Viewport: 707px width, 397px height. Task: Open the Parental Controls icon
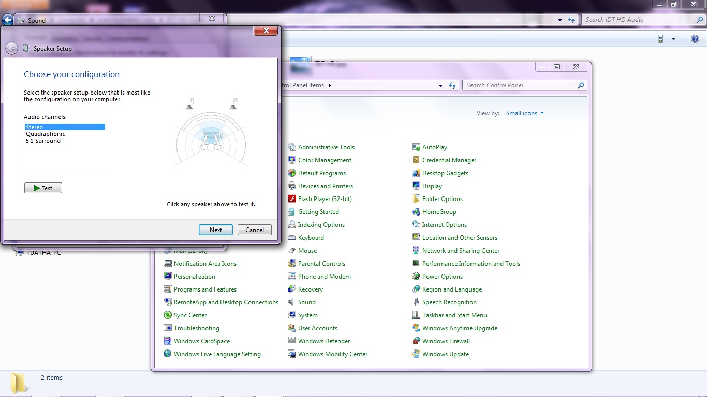tap(292, 264)
